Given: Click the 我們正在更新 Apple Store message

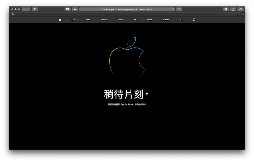Looking at the screenshot, I should [x=127, y=105].
